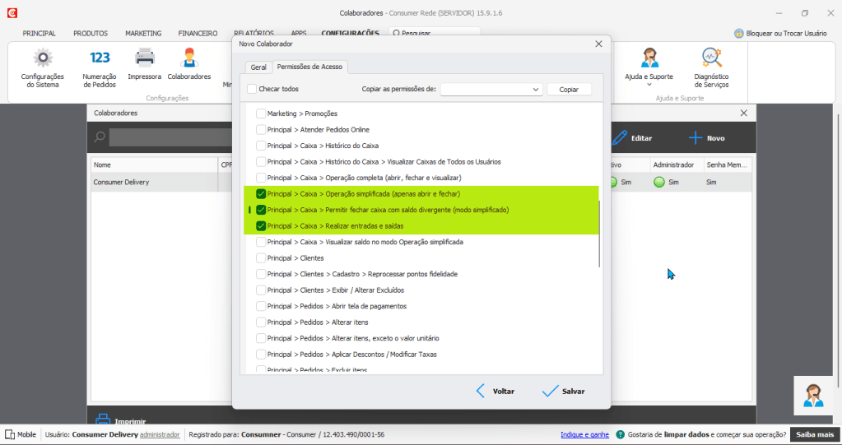Open Copiar as permissões de dropdown
The image size is (842, 445).
click(491, 89)
